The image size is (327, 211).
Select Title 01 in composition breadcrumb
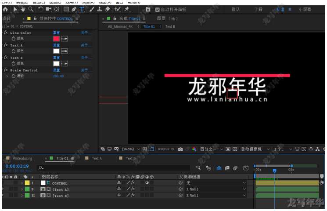149,26
